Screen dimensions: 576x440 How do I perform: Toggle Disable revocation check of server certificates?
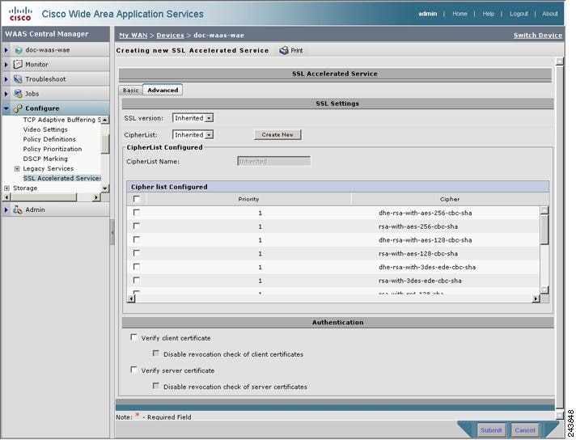[x=156, y=386]
